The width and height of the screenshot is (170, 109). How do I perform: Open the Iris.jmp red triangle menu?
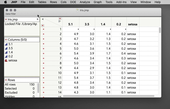pyautogui.click(x=6, y=19)
